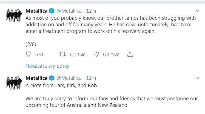The image size is (205, 114).
Task: Open the share icon on first tweet
Action: click(130, 54)
